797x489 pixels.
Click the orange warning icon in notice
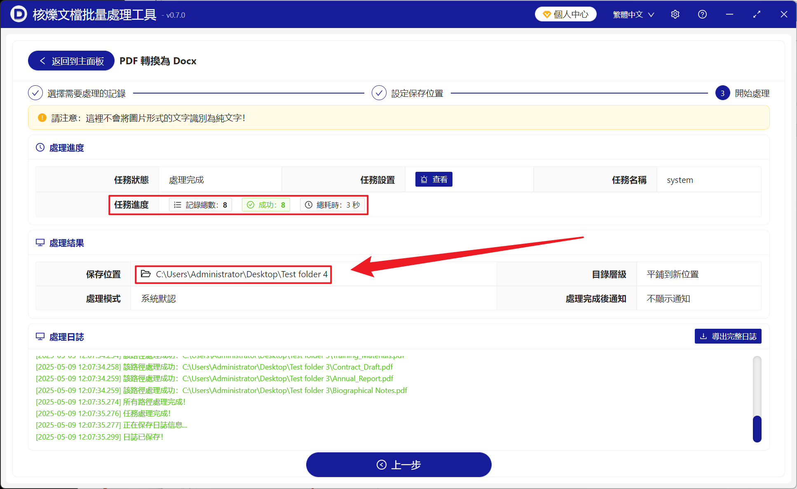tap(42, 118)
